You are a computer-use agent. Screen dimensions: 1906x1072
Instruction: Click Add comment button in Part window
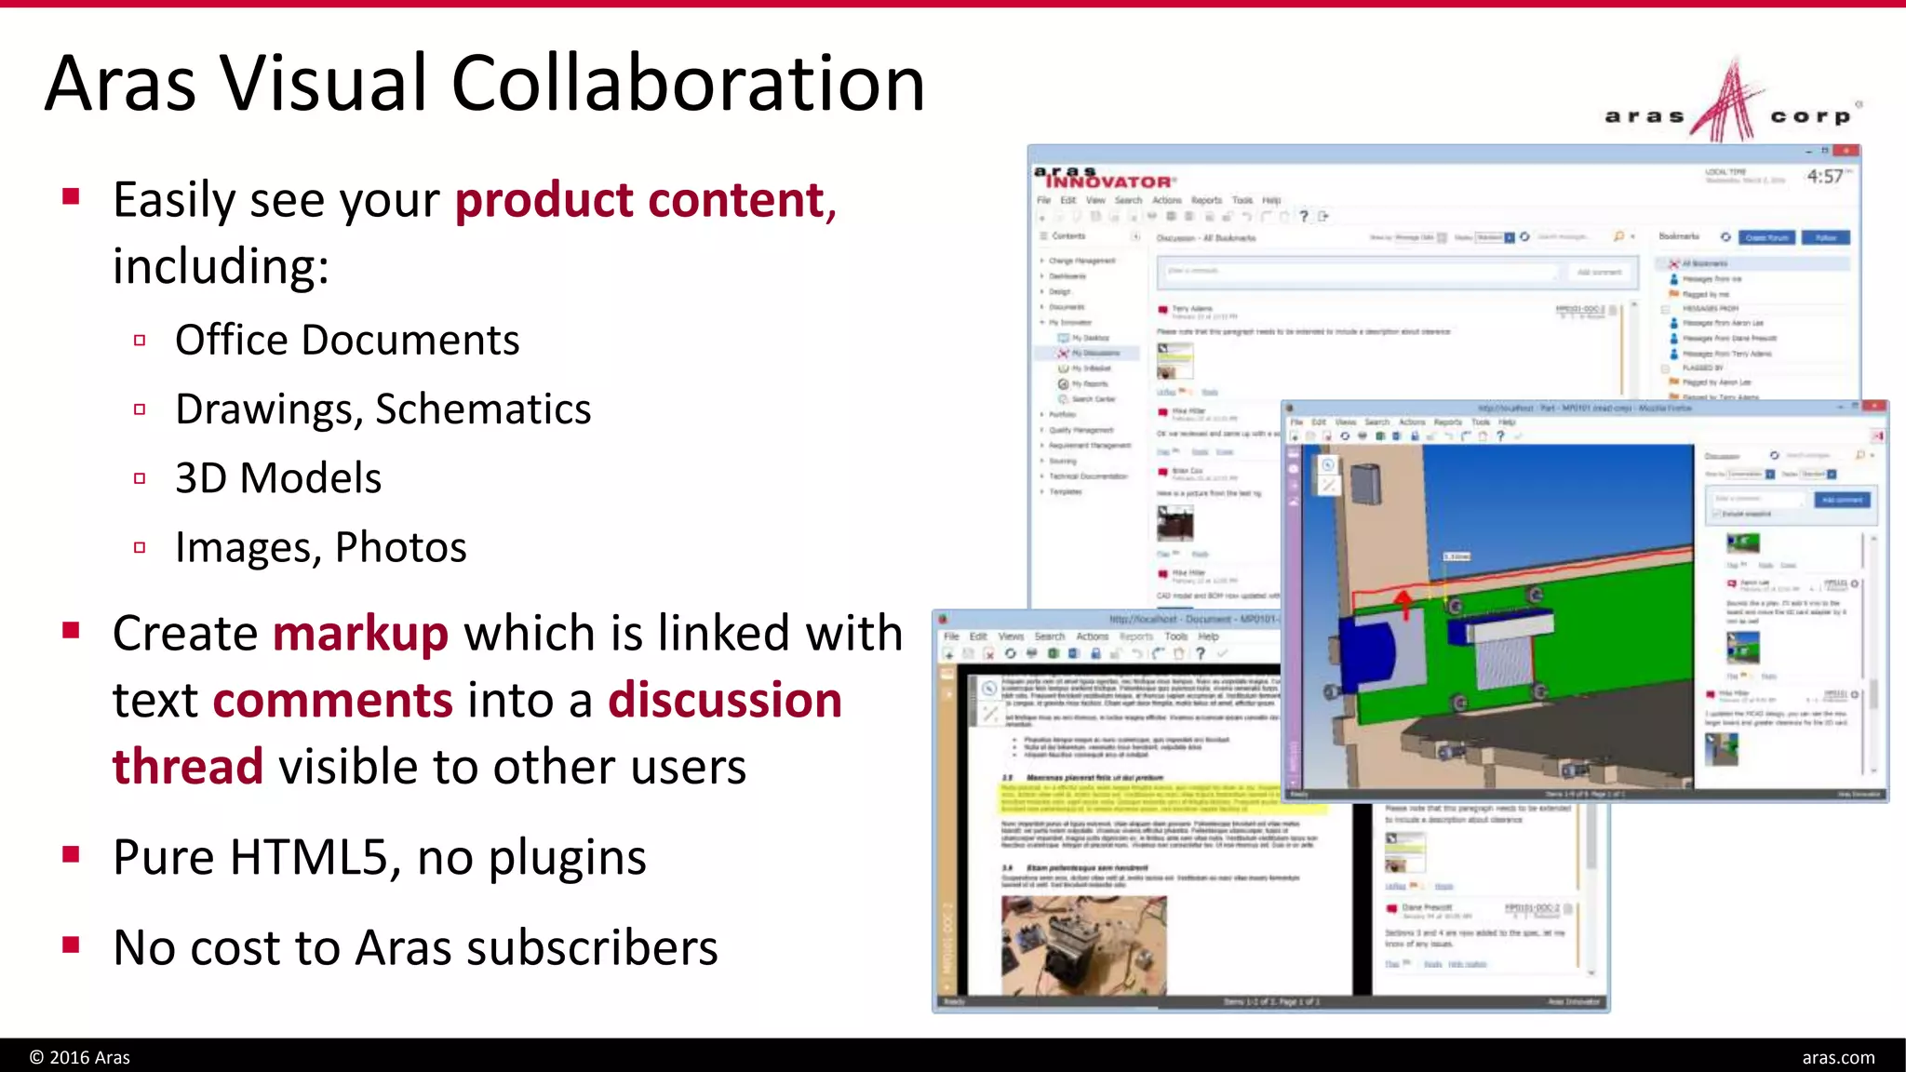pos(1843,500)
